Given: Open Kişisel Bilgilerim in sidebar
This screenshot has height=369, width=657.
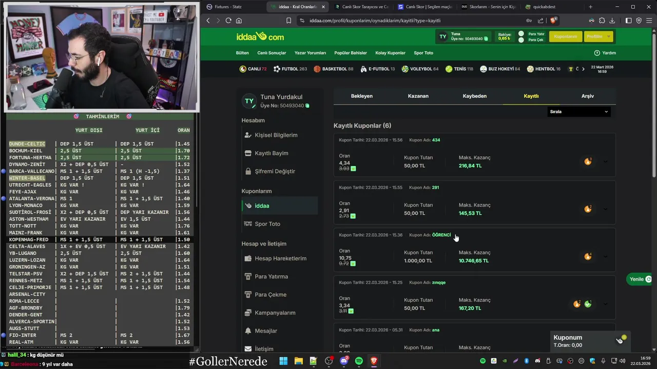Looking at the screenshot, I should pyautogui.click(x=276, y=135).
